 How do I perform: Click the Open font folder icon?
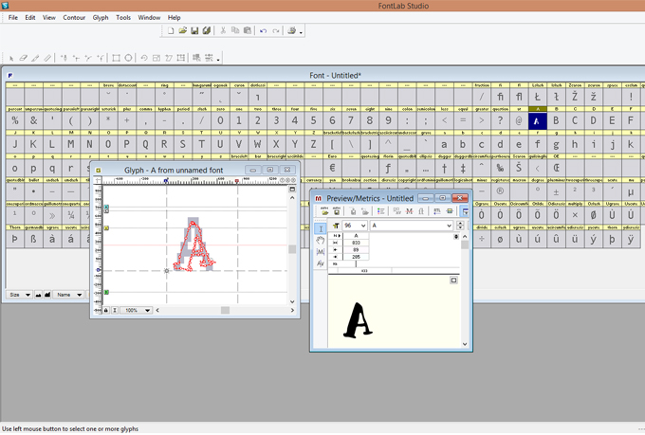click(x=183, y=31)
